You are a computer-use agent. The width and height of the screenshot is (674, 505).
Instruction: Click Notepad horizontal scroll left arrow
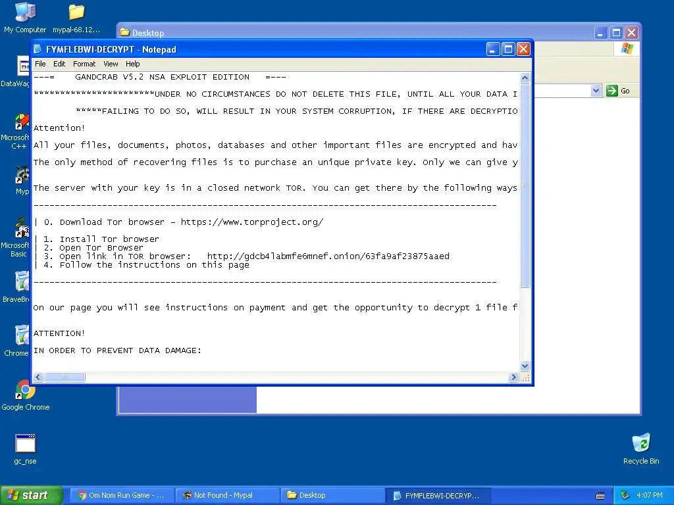click(38, 377)
